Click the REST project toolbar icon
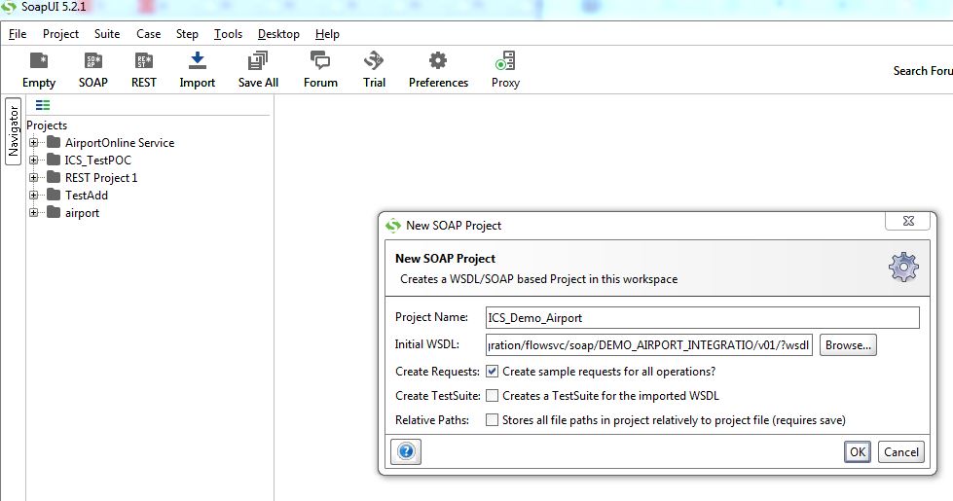 point(144,61)
